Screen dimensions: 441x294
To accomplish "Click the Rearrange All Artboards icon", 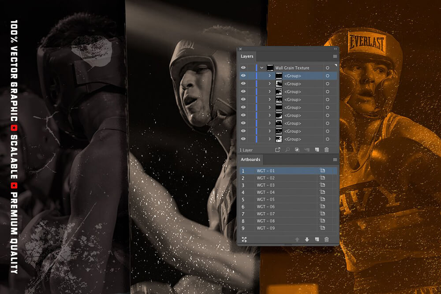I will click(244, 239).
